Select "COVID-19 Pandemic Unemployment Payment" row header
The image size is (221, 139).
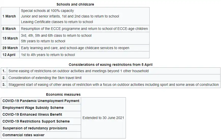(x=41, y=101)
